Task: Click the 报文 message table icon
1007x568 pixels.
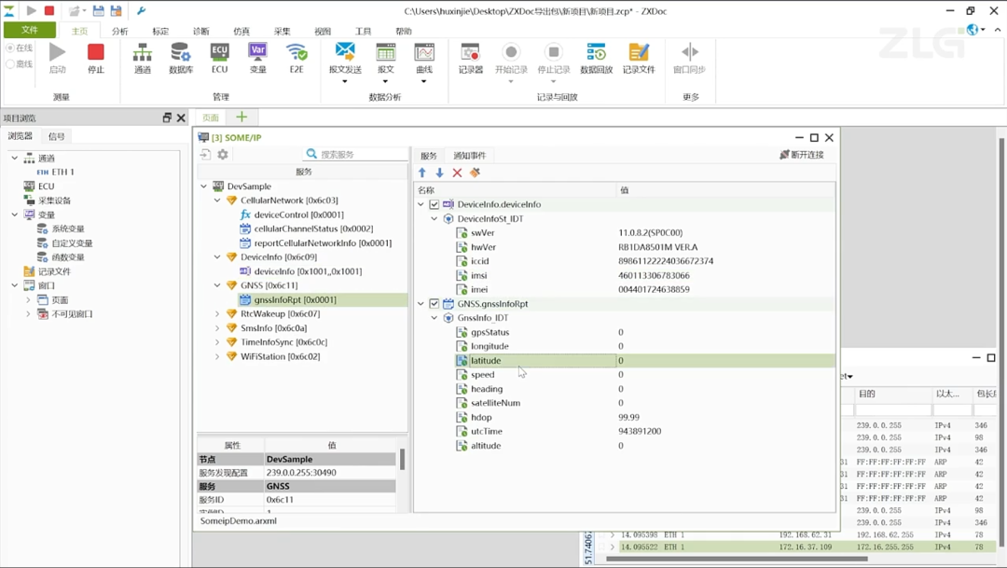Action: [x=385, y=52]
